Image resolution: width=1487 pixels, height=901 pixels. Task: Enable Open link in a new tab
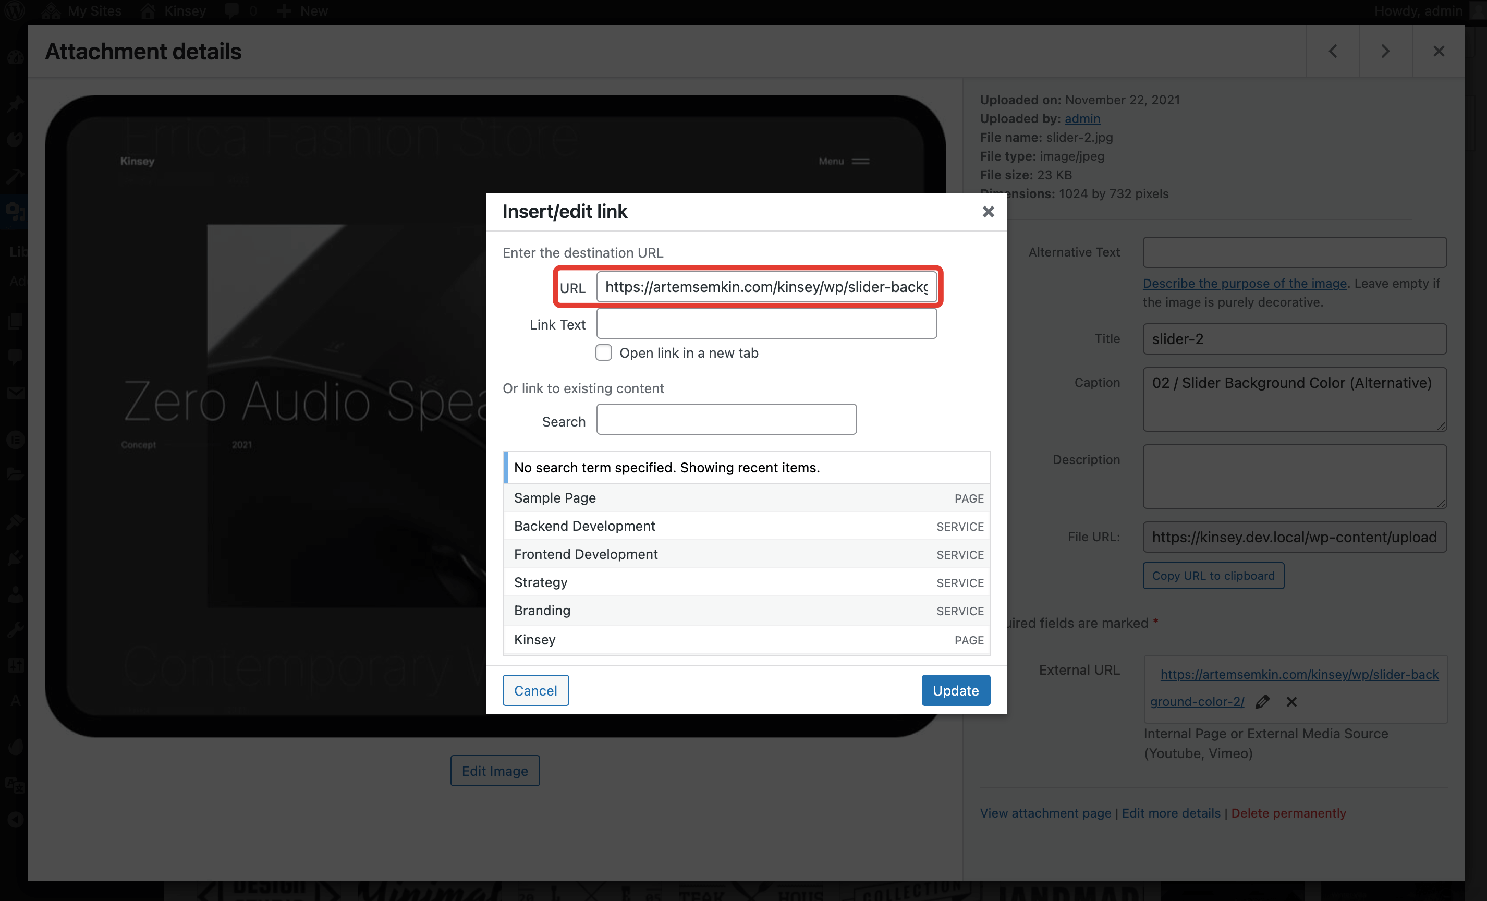click(603, 352)
